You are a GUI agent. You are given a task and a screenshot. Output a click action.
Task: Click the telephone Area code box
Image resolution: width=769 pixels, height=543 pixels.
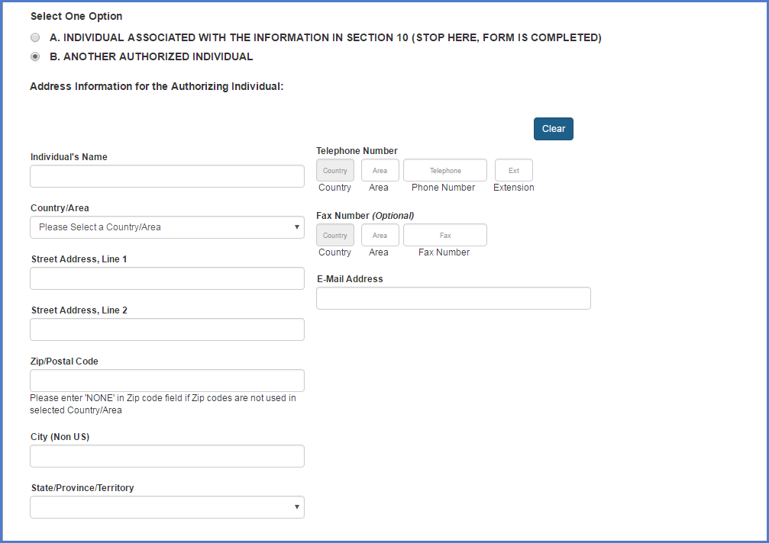tap(380, 170)
